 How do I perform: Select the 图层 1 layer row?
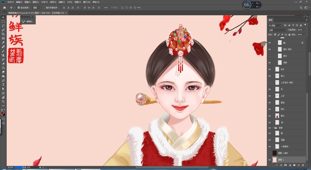(x=286, y=160)
